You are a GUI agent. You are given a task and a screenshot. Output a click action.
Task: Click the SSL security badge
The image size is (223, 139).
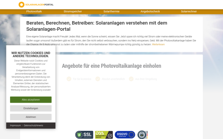pos(84,135)
